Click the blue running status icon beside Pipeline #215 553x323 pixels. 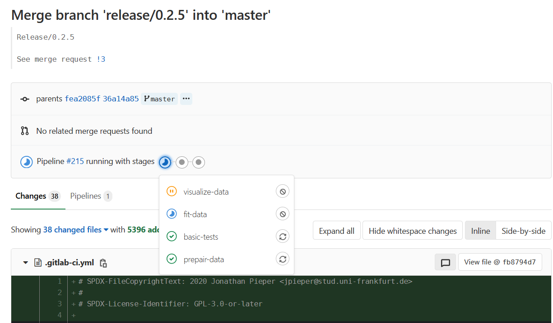click(27, 161)
